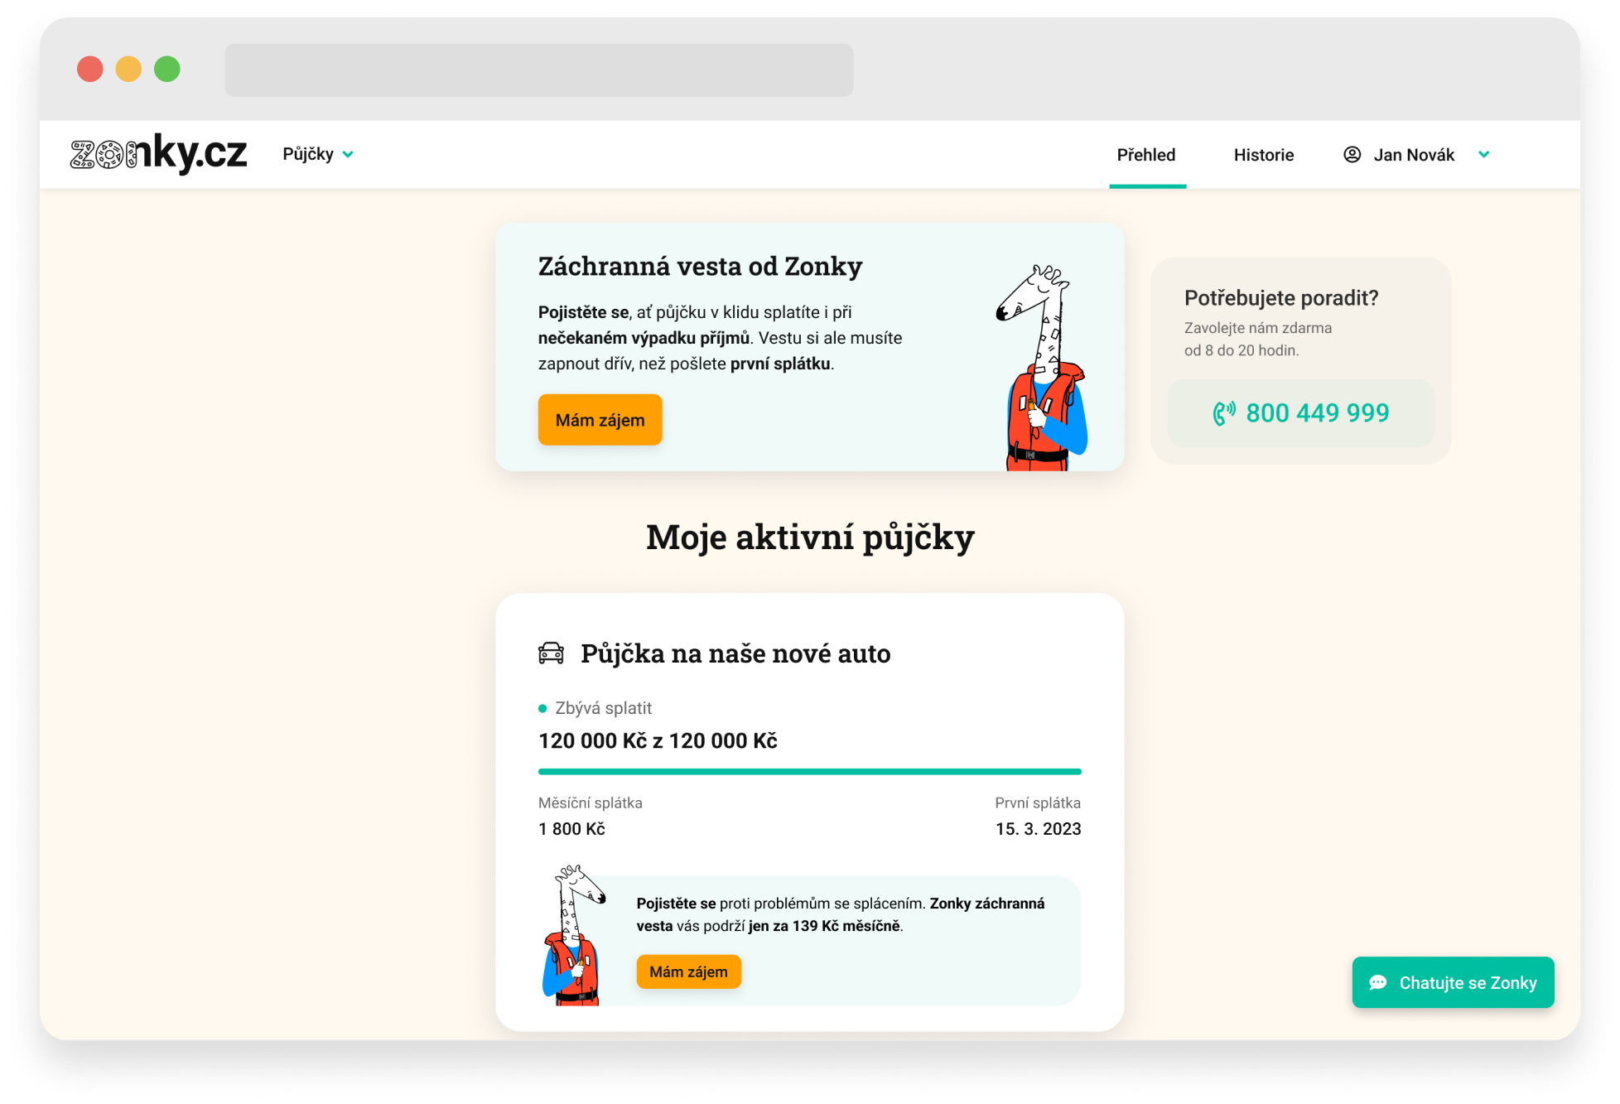Click the browser address bar

coord(538,70)
